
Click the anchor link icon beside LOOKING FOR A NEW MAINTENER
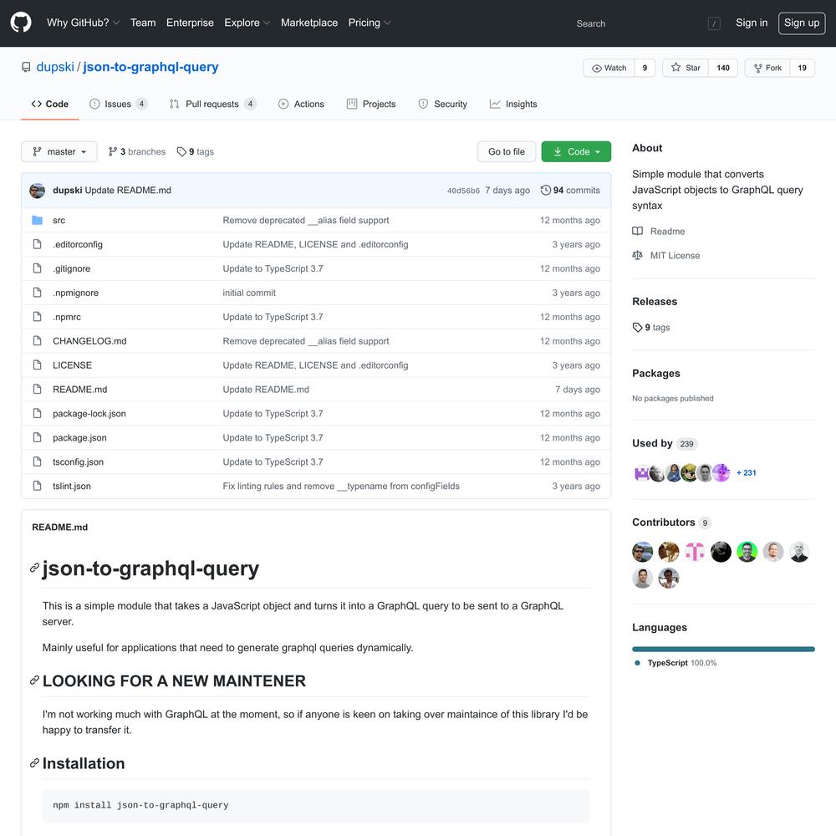[34, 681]
